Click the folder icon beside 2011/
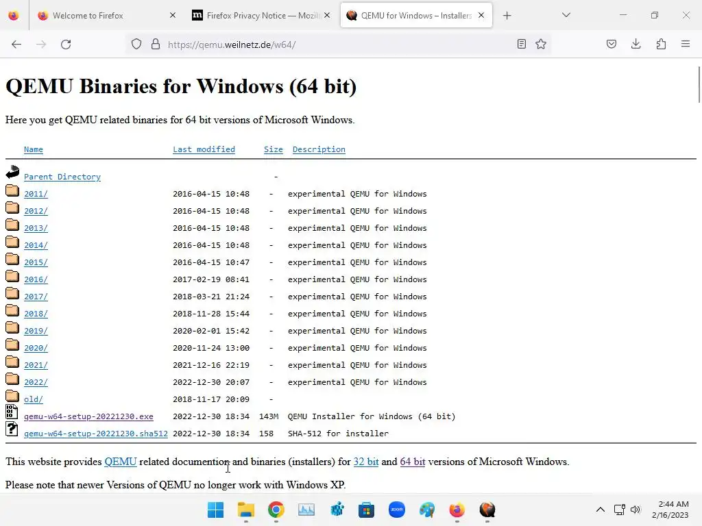The width and height of the screenshot is (702, 526). (x=12, y=190)
